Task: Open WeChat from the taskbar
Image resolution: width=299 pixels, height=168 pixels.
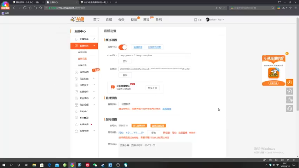Action: tap(95, 165)
